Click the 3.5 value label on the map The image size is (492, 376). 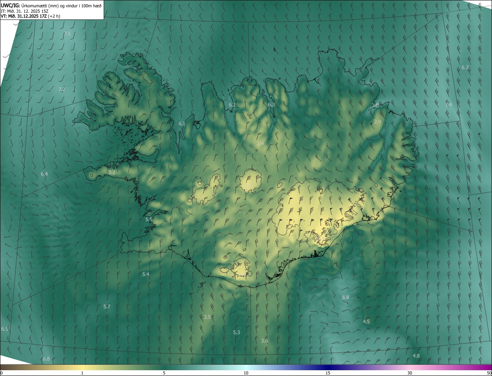[207, 317]
